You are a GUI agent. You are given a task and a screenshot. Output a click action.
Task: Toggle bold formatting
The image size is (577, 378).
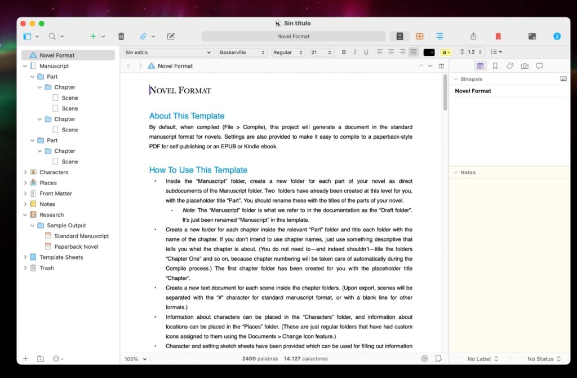click(344, 52)
